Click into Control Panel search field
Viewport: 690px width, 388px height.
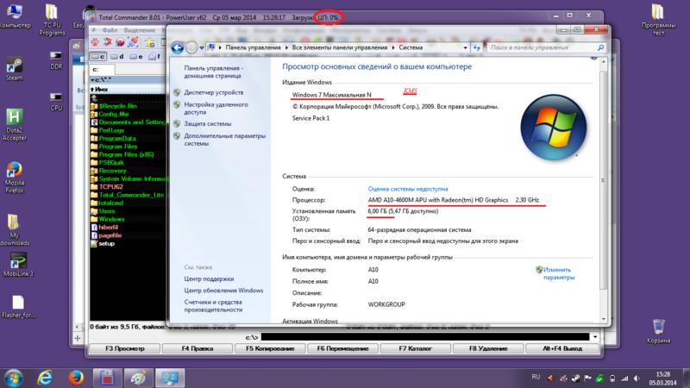542,47
